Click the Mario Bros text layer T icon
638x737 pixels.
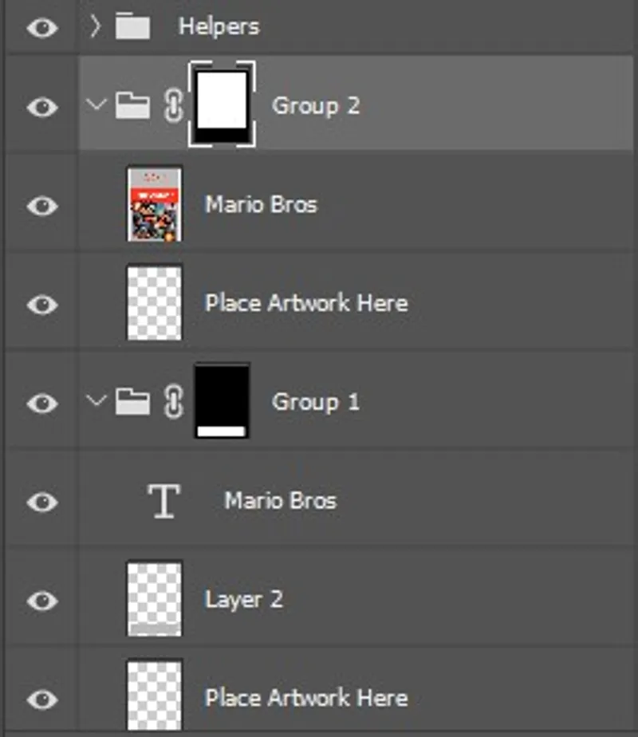[163, 501]
